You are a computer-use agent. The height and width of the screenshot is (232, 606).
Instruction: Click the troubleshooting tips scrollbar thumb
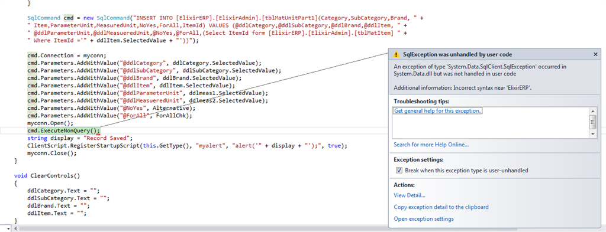(x=592, y=122)
